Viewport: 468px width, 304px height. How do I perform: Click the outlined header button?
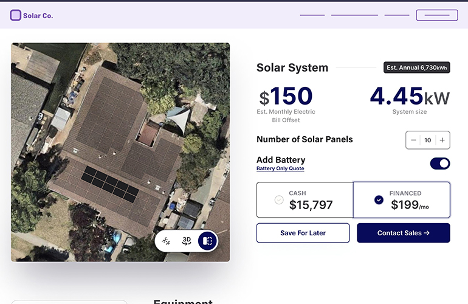tap(436, 15)
